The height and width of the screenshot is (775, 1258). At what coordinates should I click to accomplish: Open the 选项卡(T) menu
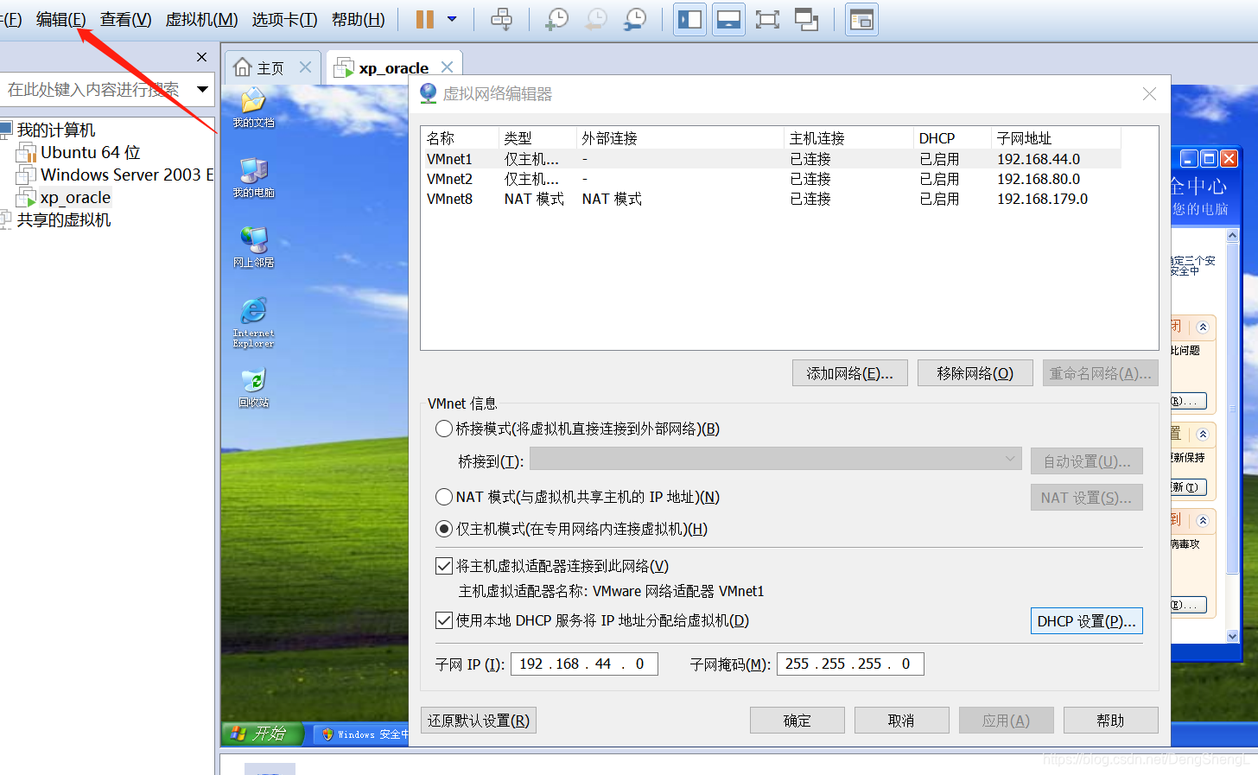pos(284,19)
